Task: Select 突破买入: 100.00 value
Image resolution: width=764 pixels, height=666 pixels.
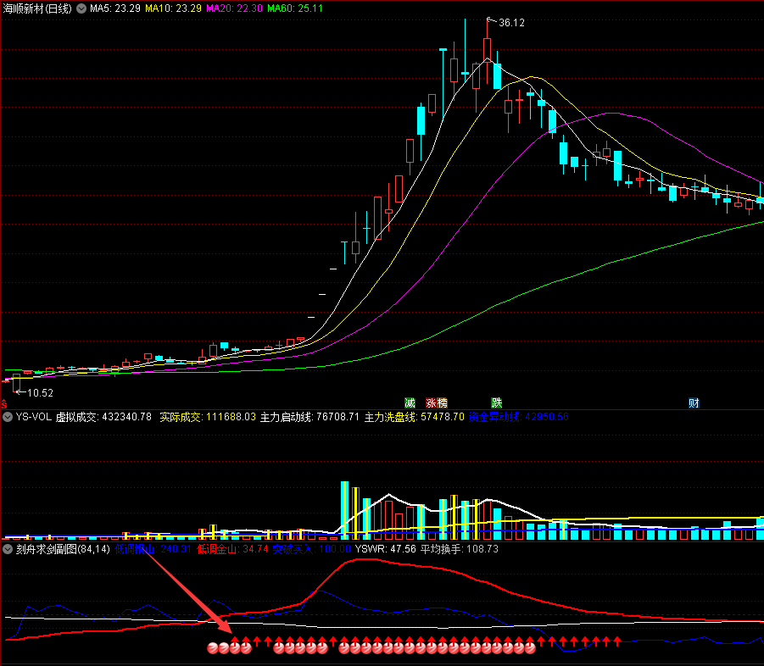Action: click(x=311, y=549)
